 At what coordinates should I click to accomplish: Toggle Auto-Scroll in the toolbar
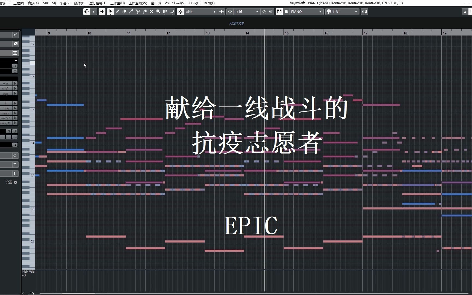point(87,11)
